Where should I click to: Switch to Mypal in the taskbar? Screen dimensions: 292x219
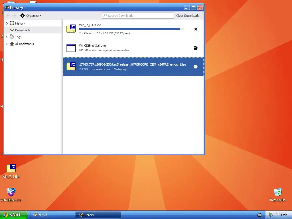click(x=53, y=215)
